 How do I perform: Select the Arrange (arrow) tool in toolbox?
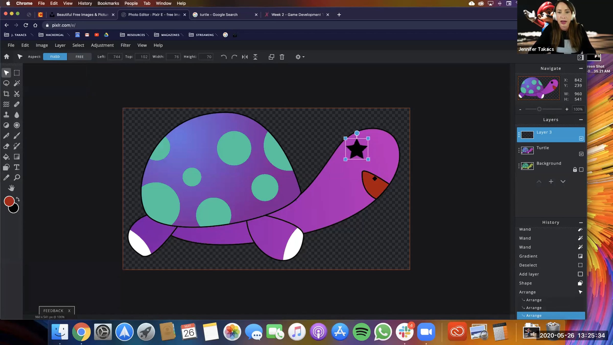tap(6, 73)
